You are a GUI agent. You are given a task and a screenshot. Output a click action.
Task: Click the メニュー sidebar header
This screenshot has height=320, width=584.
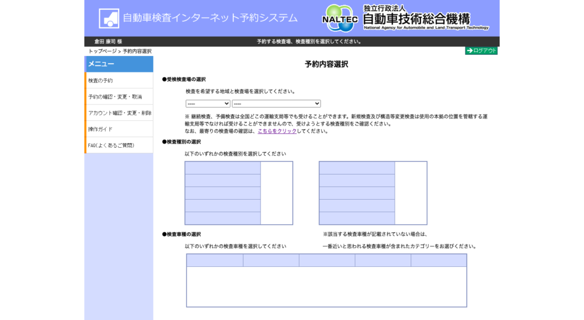click(119, 64)
